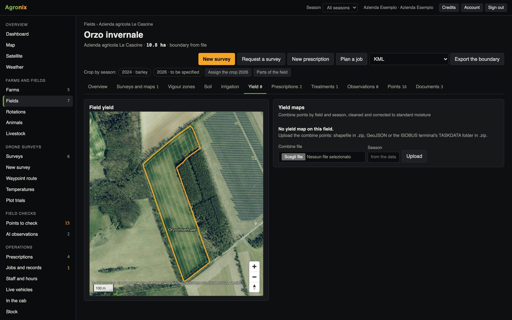Click the Plan a job button
This screenshot has height=320, width=512.
click(351, 59)
